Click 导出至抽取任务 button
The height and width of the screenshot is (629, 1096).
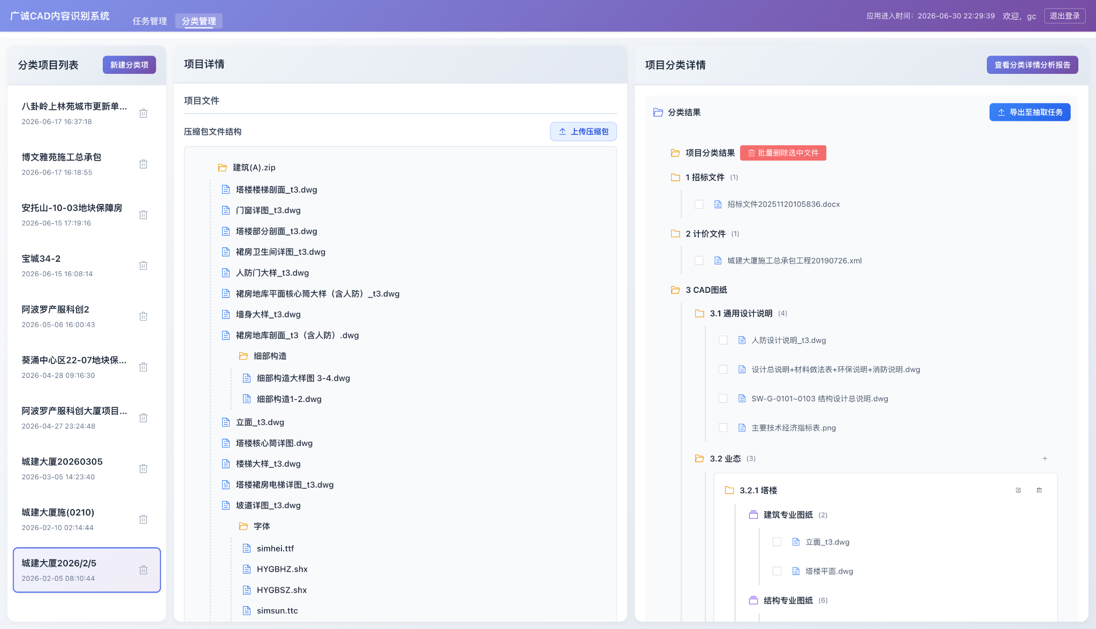click(1030, 112)
